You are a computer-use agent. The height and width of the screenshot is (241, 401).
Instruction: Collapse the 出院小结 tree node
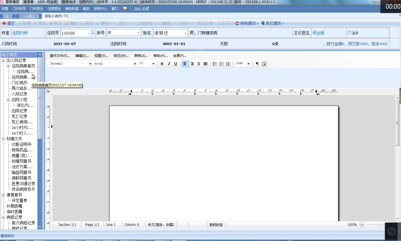(x=8, y=99)
